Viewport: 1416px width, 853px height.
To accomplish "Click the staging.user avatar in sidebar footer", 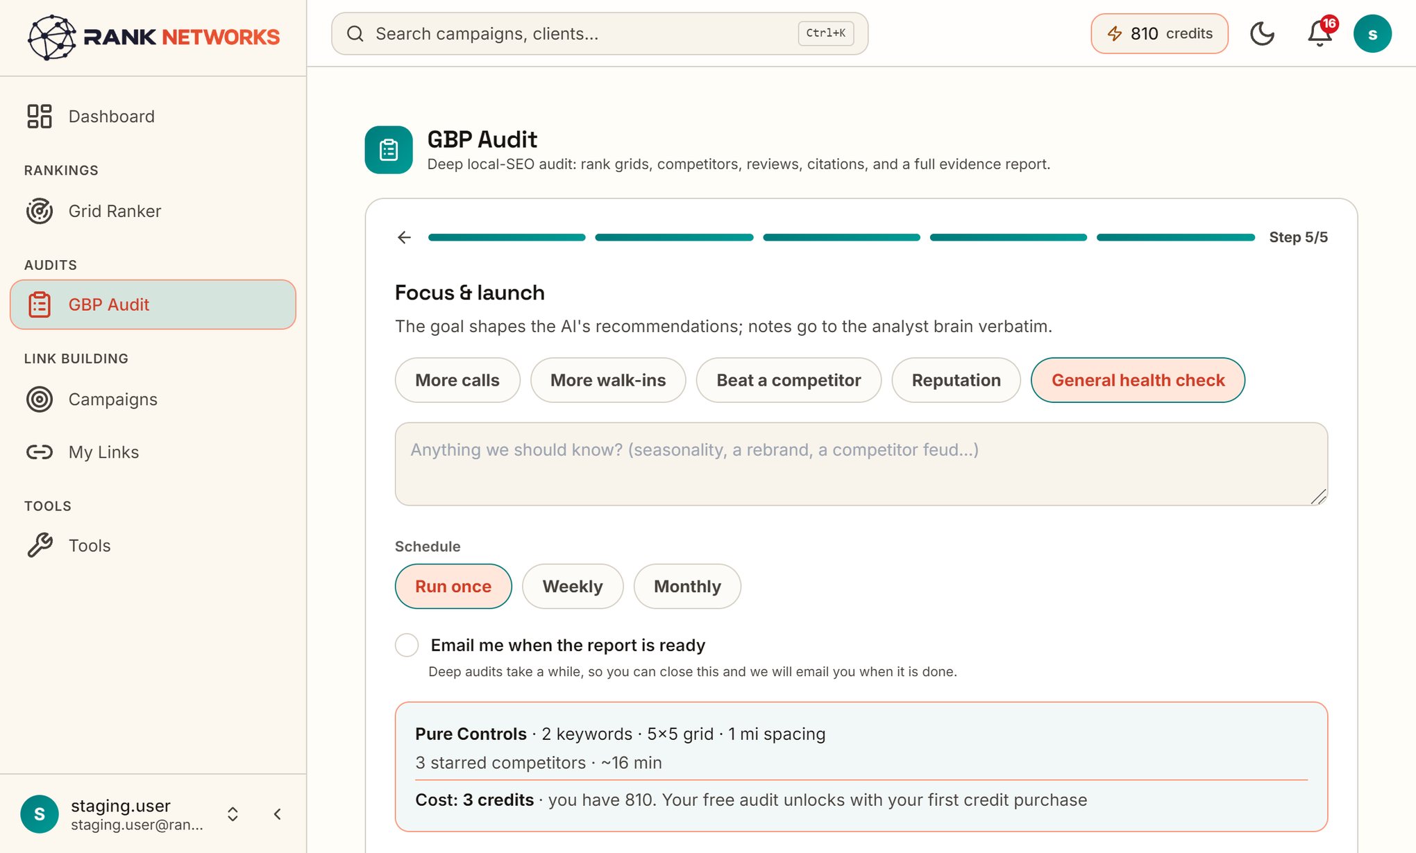I will click(40, 814).
